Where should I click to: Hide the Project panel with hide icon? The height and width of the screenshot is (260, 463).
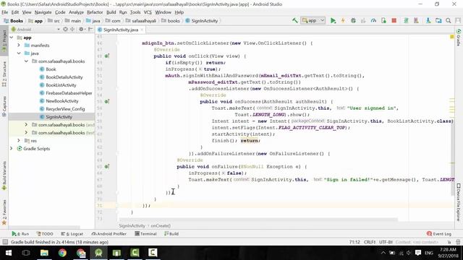point(90,29)
